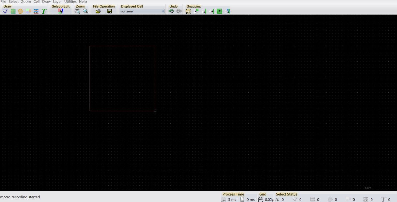Open the Utilities menu
This screenshot has width=397, height=202.
click(x=70, y=2)
